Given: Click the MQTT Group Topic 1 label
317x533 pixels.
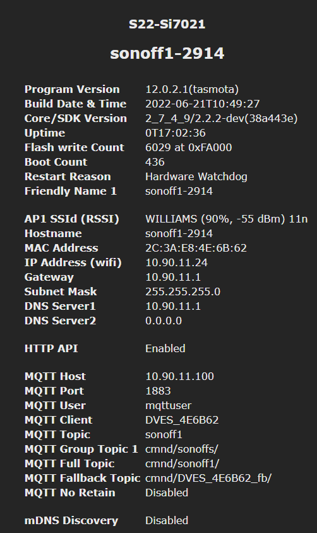Looking at the screenshot, I should click(x=81, y=450).
